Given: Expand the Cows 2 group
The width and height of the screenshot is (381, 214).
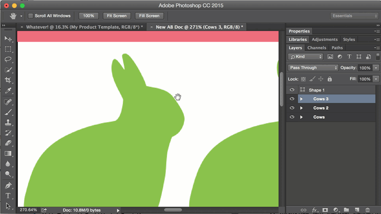Looking at the screenshot, I should [x=301, y=108].
